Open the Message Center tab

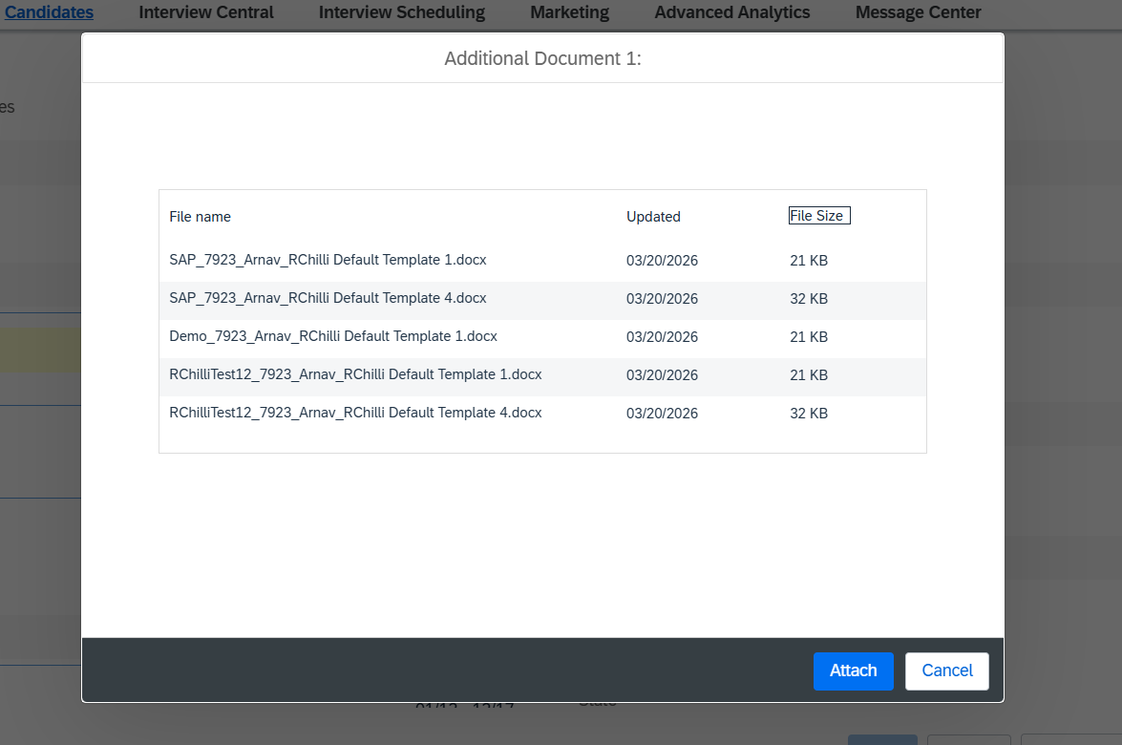[x=918, y=12]
